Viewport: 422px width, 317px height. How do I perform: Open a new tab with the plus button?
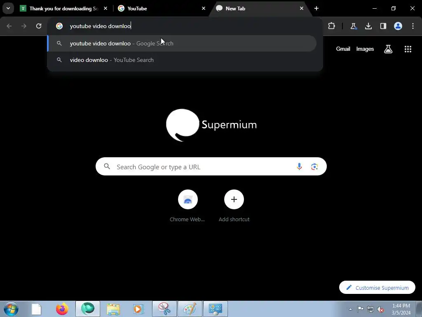coord(316,8)
